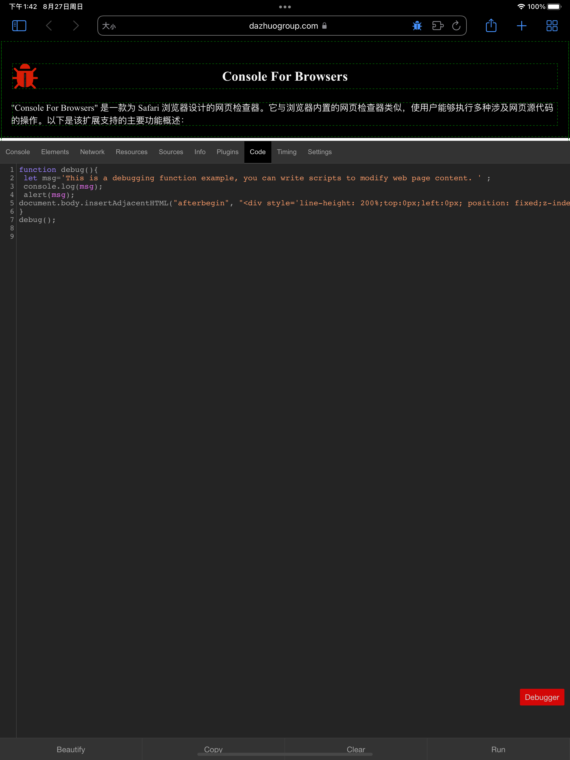
Task: Click line number 9 in gutter
Action: (x=12, y=236)
